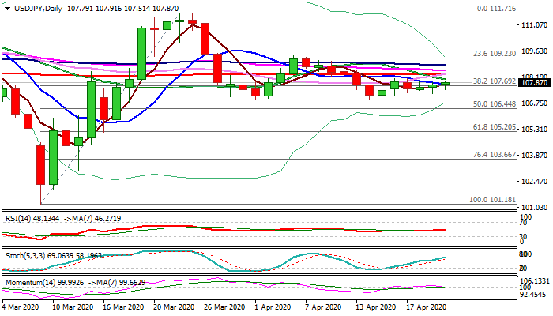Viewport: 553px width, 316px height.
Task: Click the Momentum(14) 99.9926 indicator label
Action: (45, 283)
